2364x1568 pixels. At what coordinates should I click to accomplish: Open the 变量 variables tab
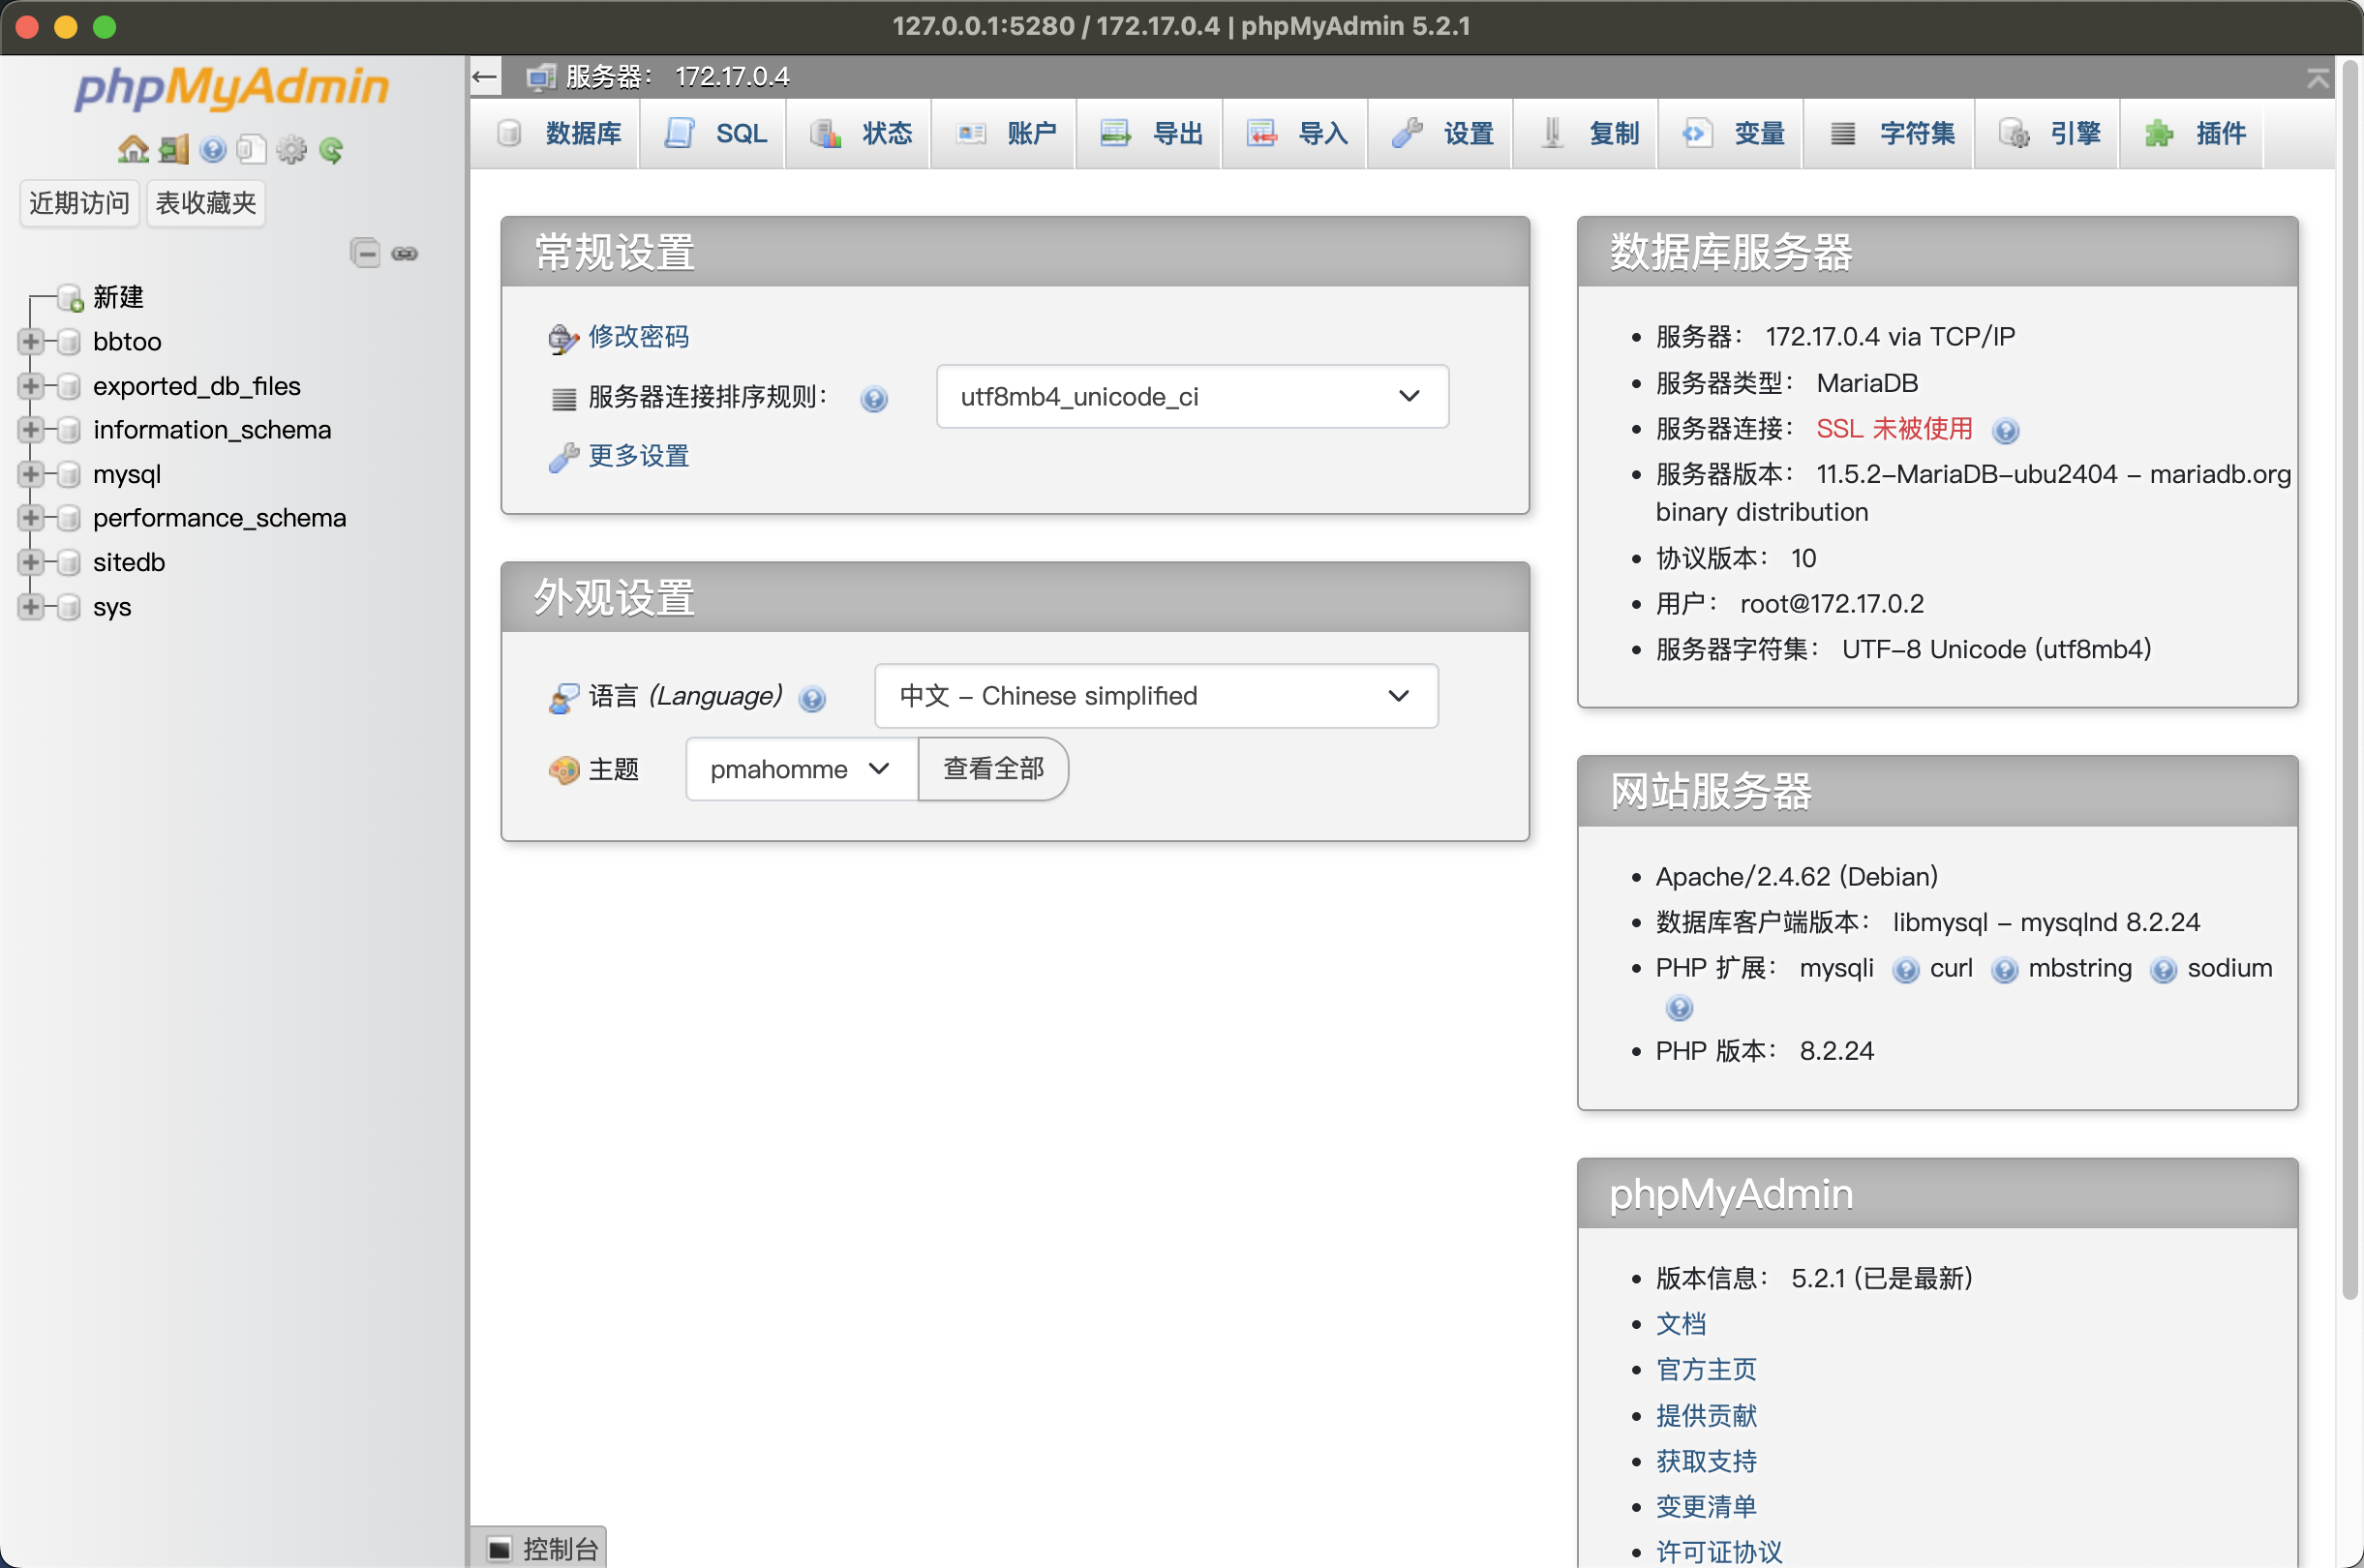(1733, 133)
